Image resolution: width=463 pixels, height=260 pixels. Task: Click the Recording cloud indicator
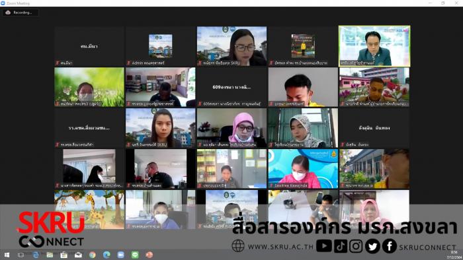point(21,13)
